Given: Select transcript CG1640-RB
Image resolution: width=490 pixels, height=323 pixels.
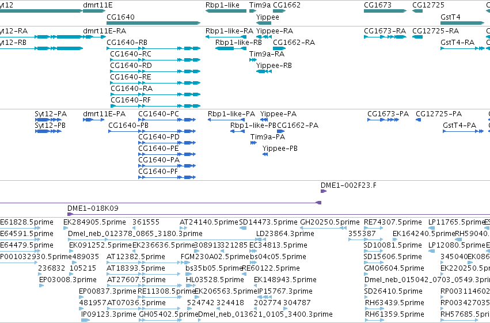Looking at the screenshot, I should 127,43.
